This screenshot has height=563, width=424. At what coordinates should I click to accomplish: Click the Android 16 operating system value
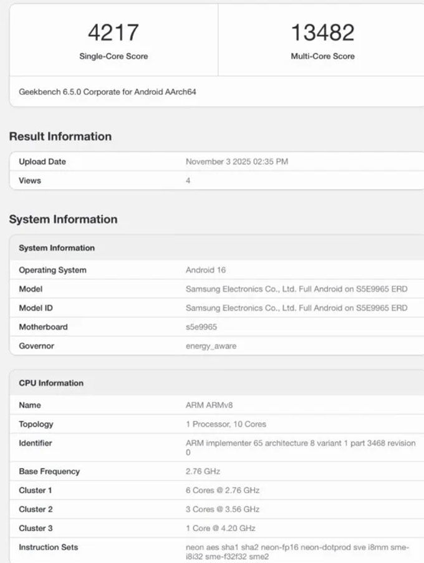coord(206,270)
